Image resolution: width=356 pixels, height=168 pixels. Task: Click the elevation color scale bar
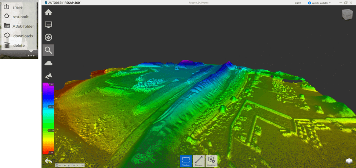tap(48, 118)
